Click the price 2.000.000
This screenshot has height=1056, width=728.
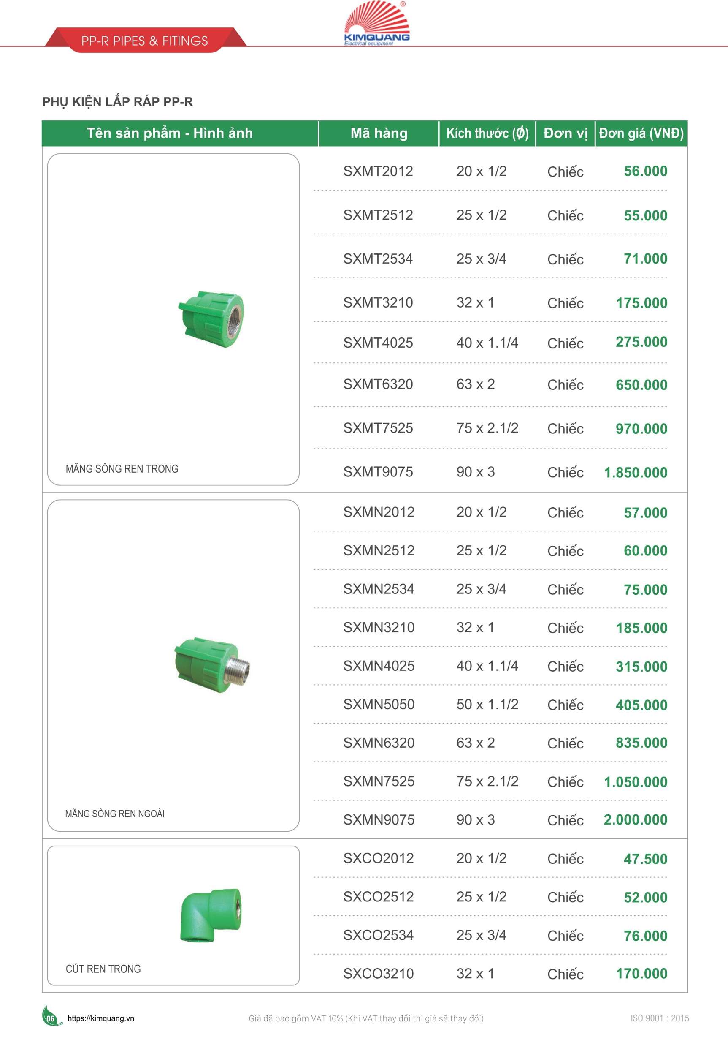click(636, 819)
